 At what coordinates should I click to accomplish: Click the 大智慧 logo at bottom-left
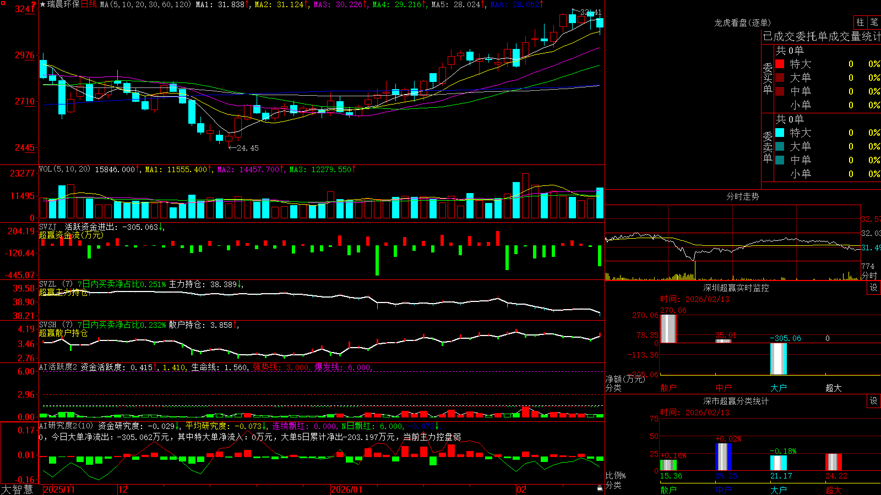coord(17,490)
